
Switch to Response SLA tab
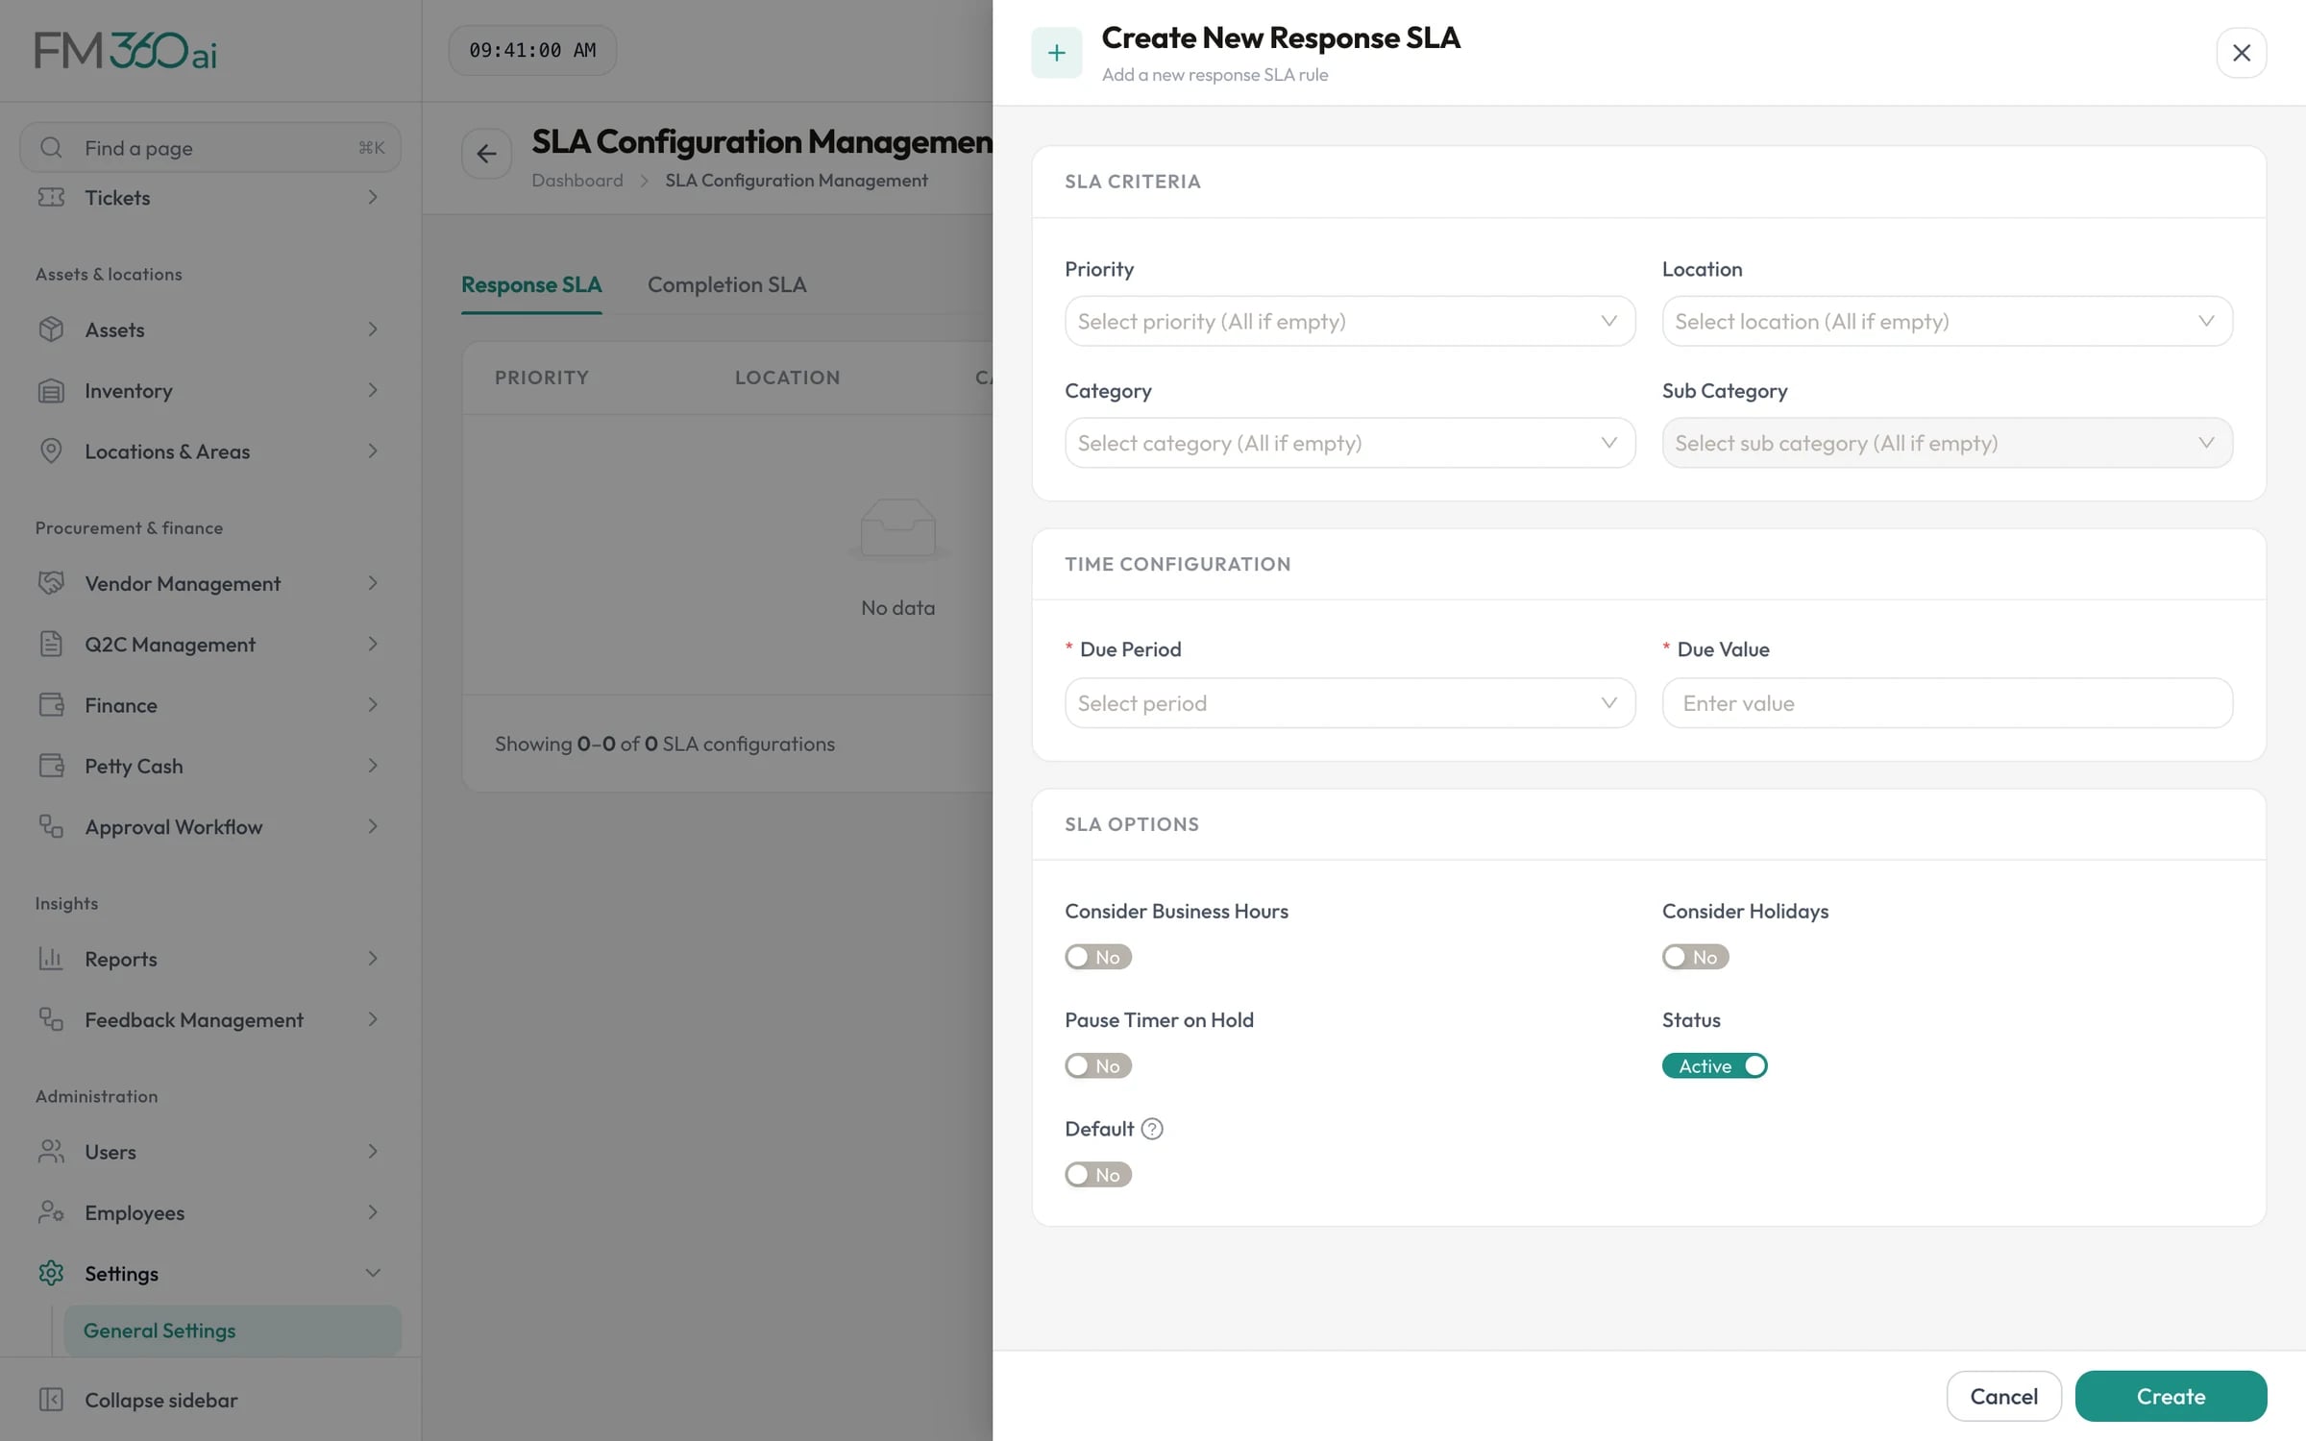click(x=531, y=284)
